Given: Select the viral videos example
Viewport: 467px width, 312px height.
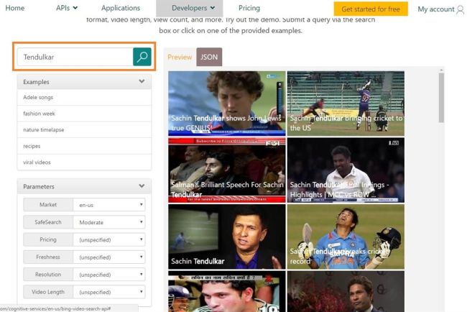Looking at the screenshot, I should coord(84,162).
